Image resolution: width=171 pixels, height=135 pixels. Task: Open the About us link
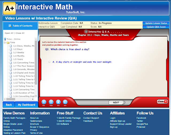[x=34, y=118]
